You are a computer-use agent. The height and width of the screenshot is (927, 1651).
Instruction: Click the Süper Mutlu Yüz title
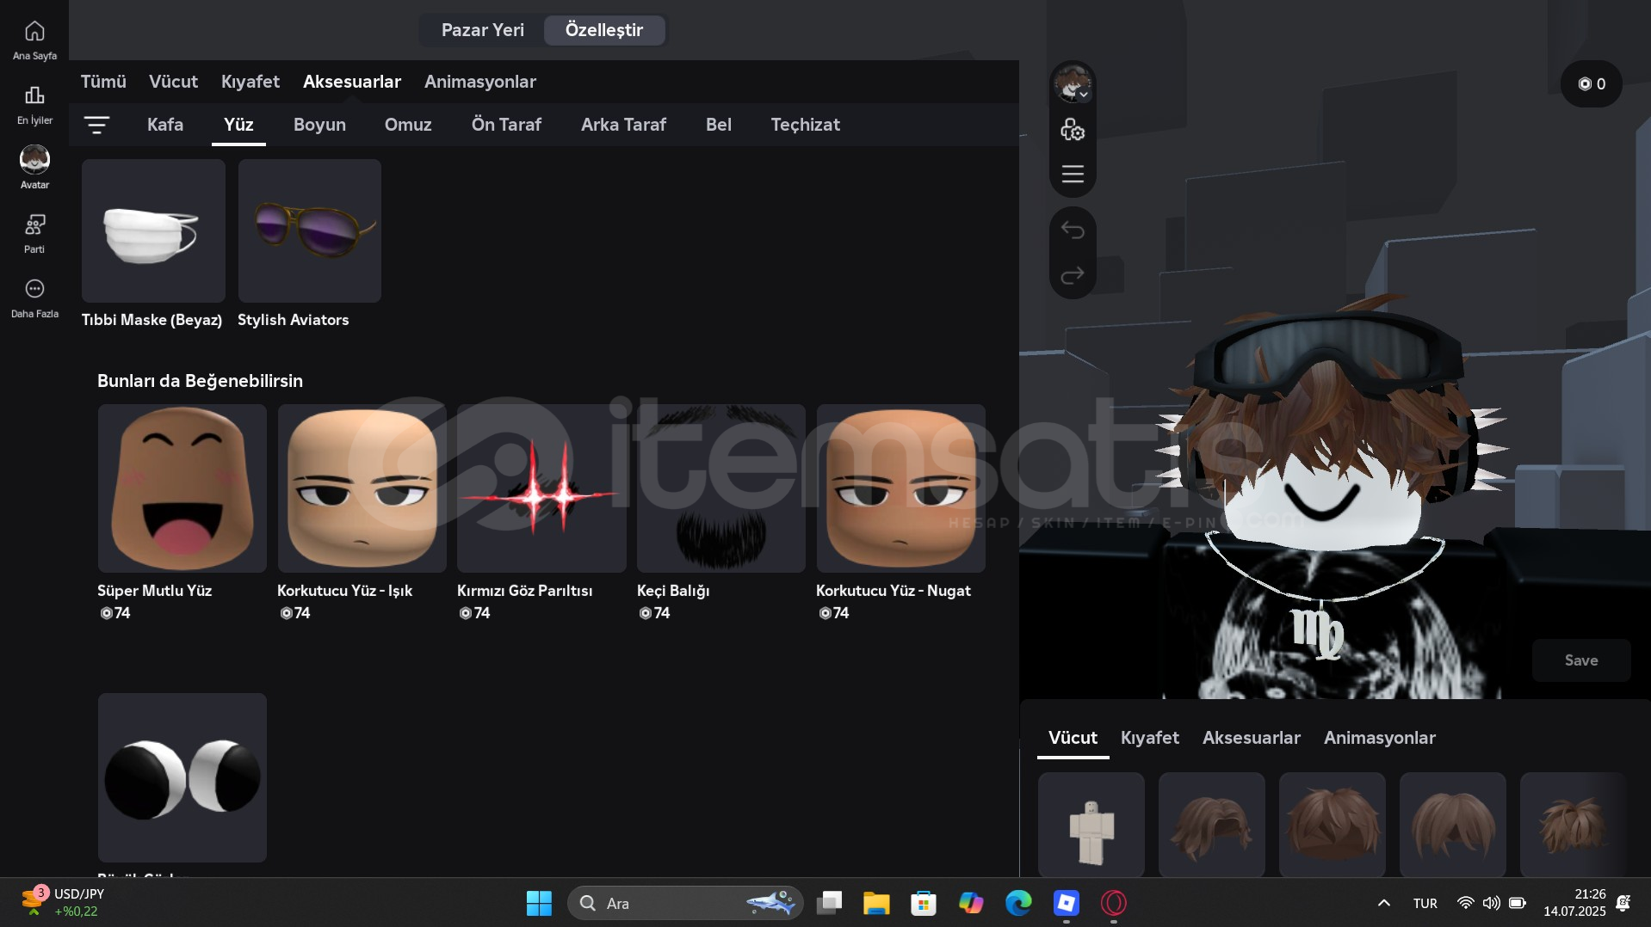coord(154,591)
